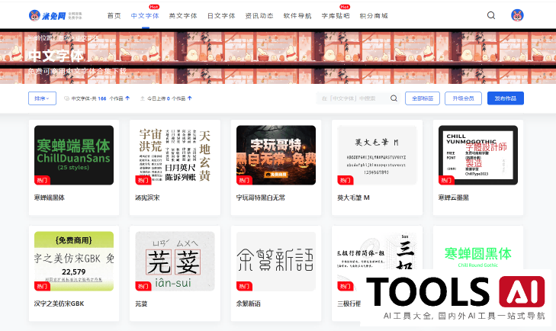Click 热门 badge on 寒蝉端黑体 card
This screenshot has width=556, height=331.
tap(42, 180)
